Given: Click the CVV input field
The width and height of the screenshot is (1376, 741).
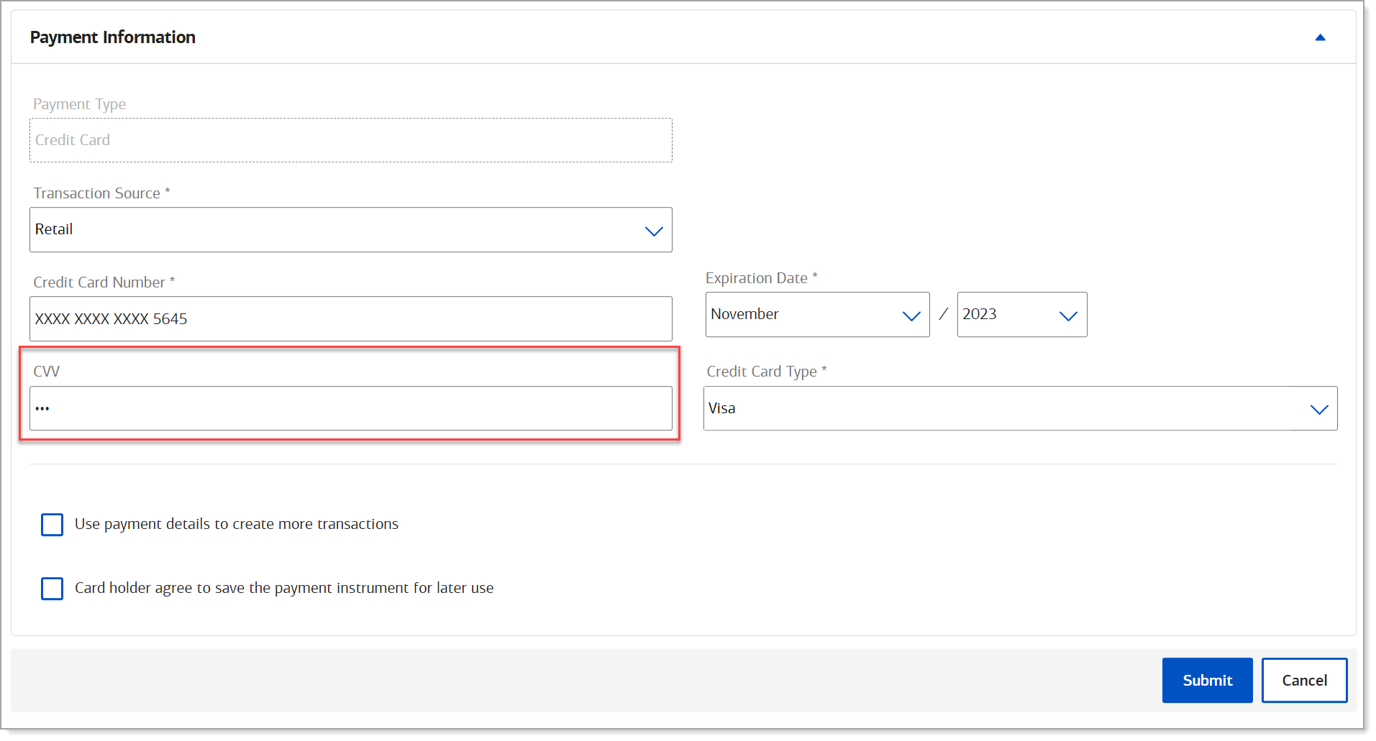Looking at the screenshot, I should click(x=351, y=408).
